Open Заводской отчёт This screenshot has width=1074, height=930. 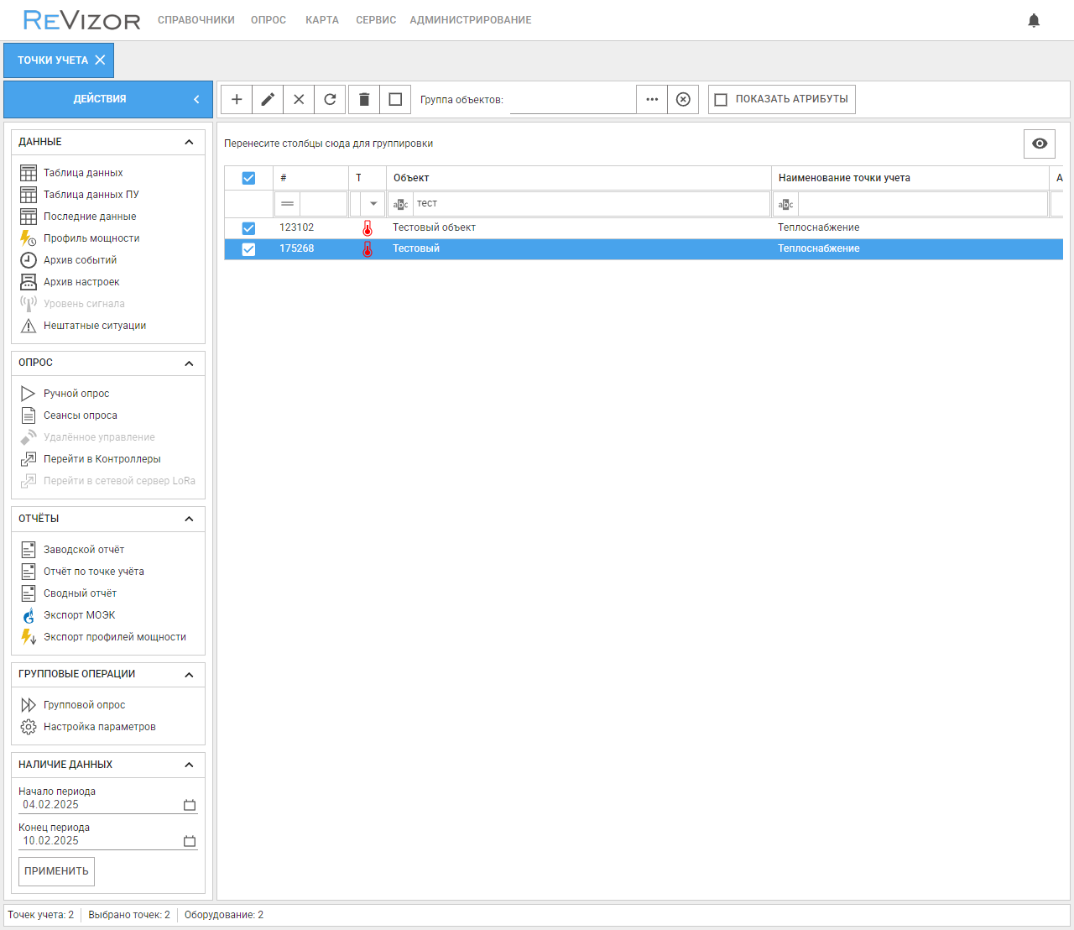pos(84,550)
